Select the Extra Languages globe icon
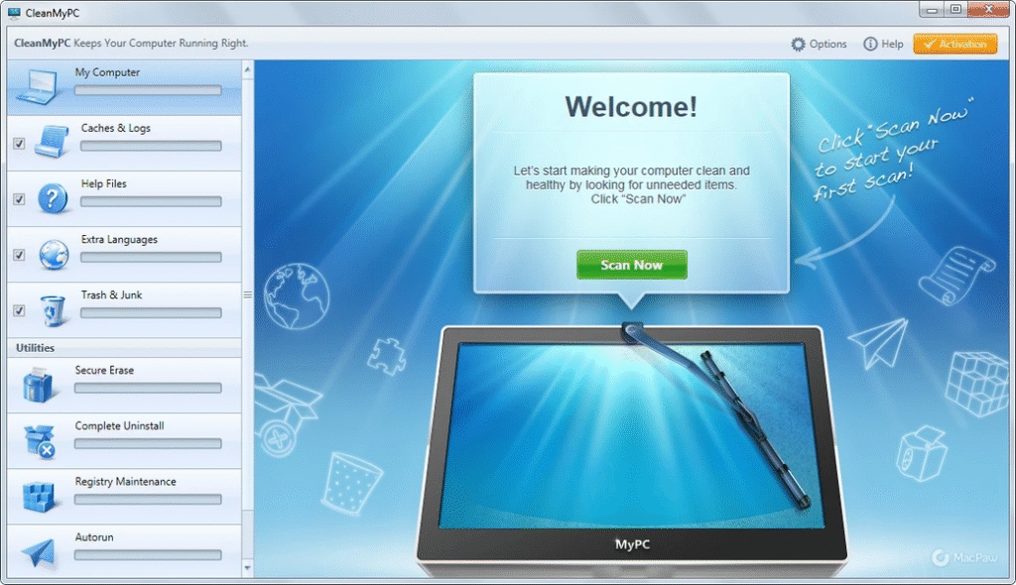The width and height of the screenshot is (1016, 585). pos(53,254)
